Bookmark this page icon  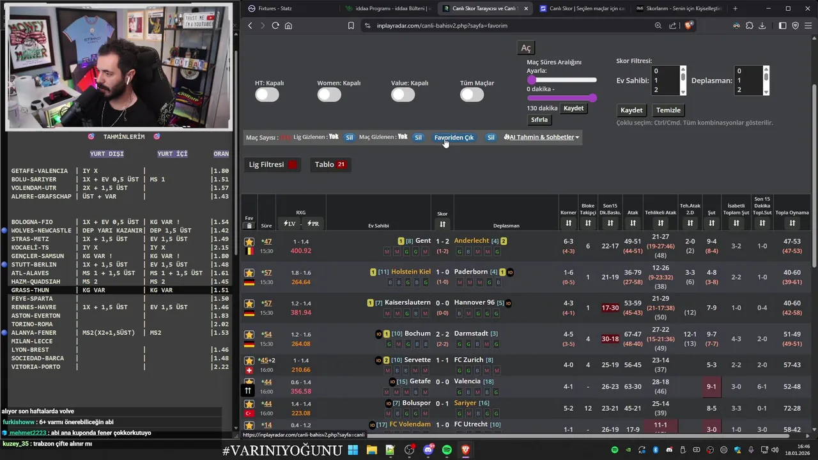351,26
